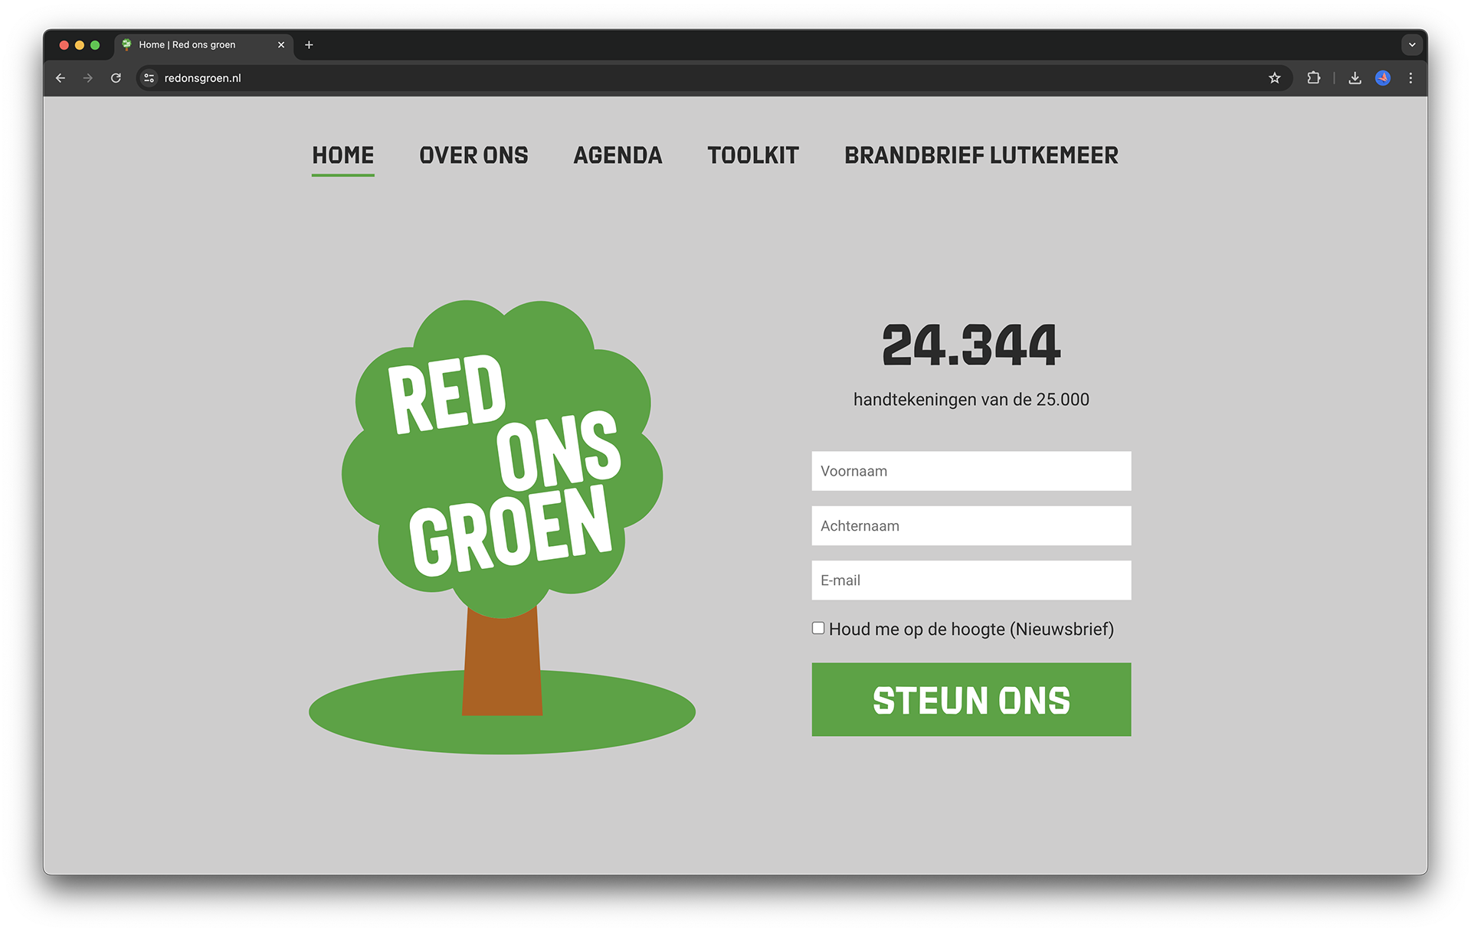Expand the tab search chevron
Viewport: 1471px width, 932px height.
(x=1411, y=45)
